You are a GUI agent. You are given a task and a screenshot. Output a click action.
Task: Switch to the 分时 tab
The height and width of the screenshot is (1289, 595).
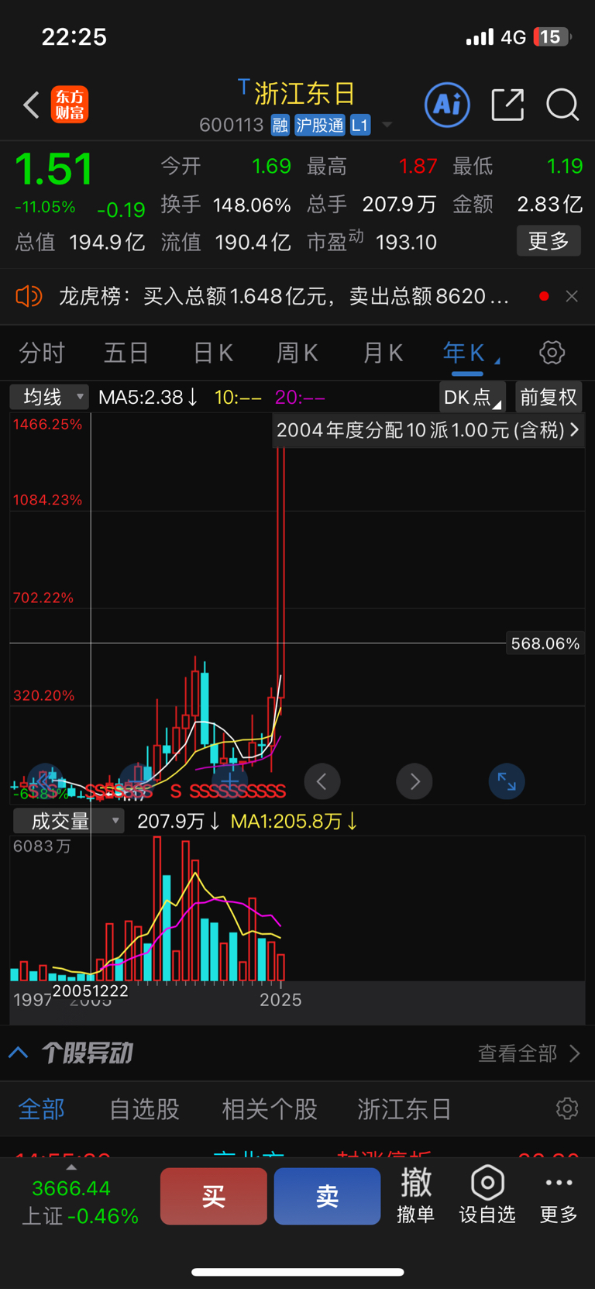(42, 353)
